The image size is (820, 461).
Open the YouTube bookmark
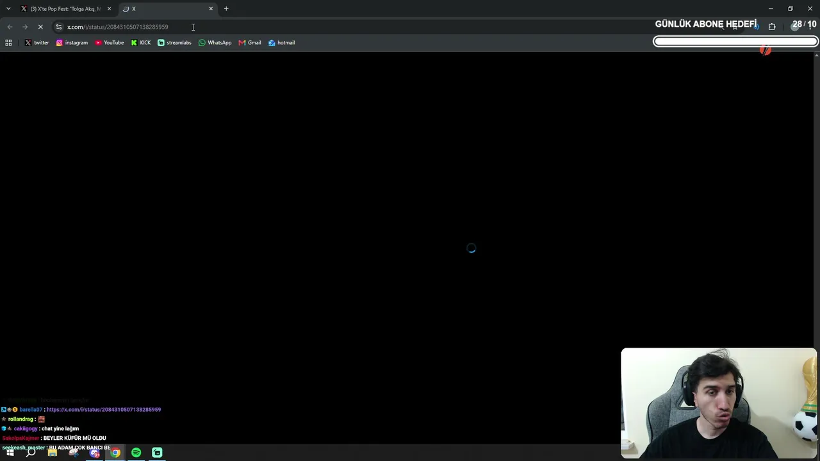coord(109,43)
